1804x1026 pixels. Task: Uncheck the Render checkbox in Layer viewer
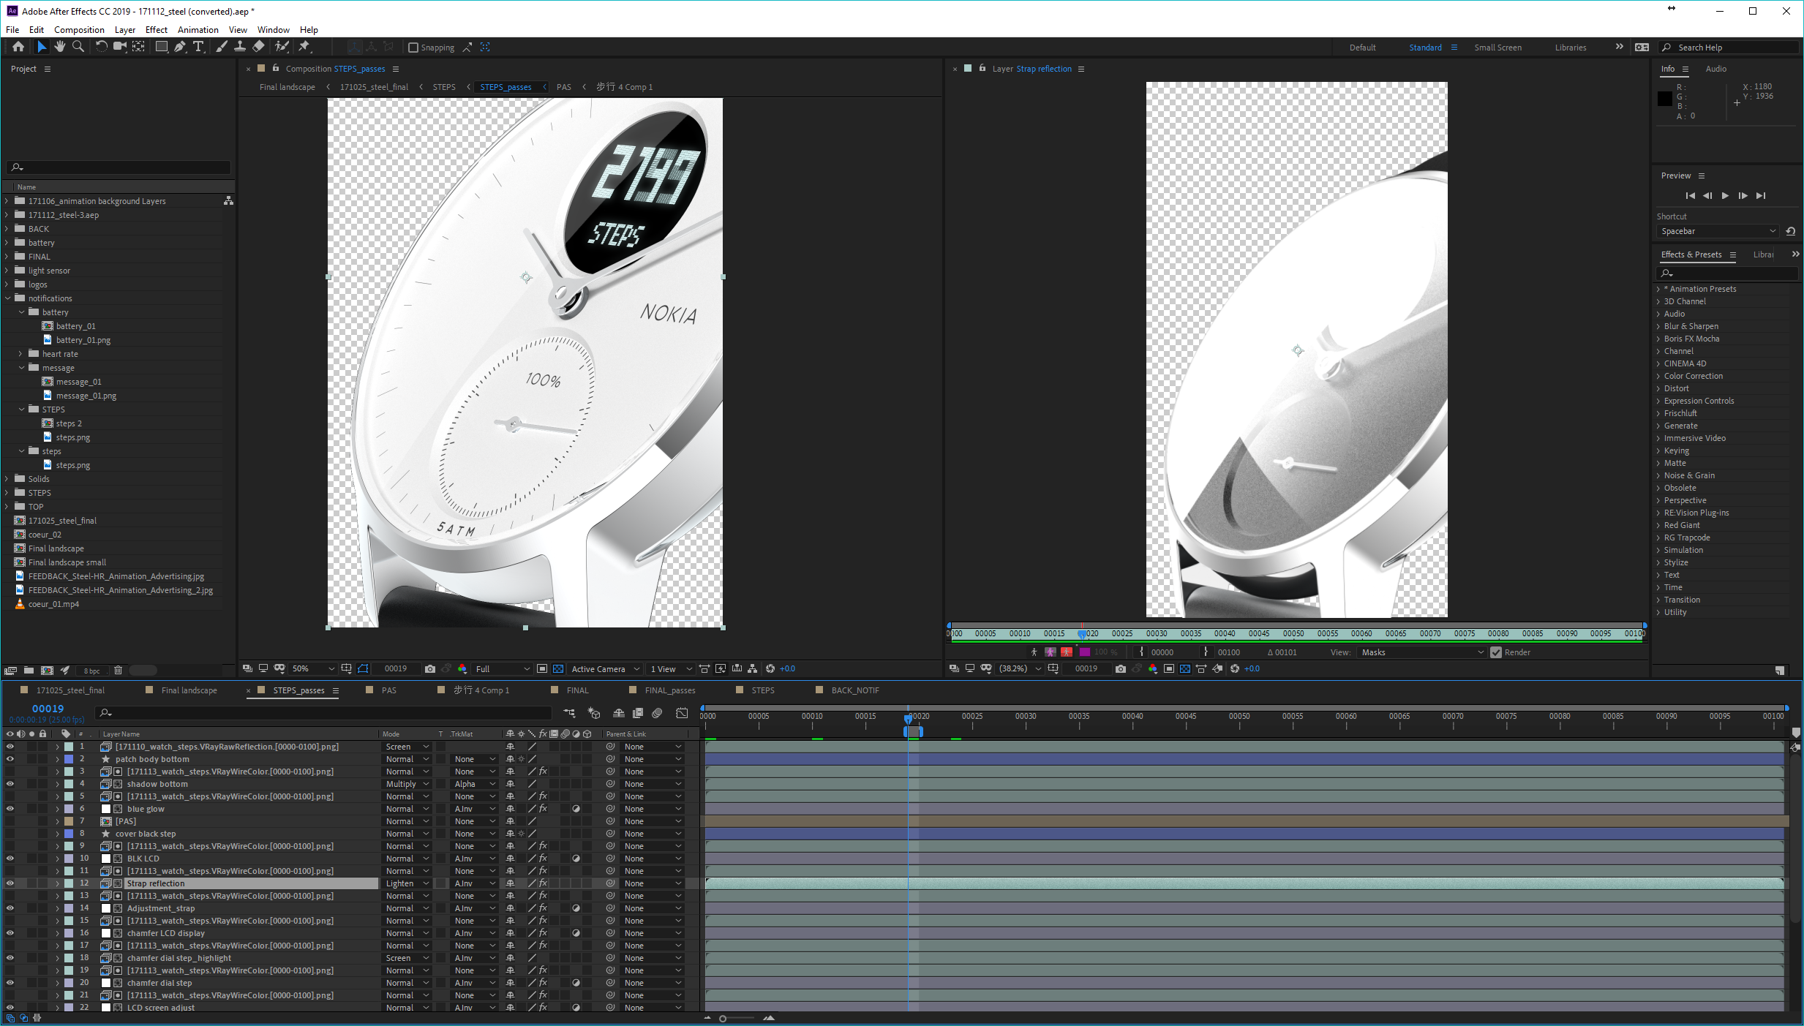pos(1496,652)
